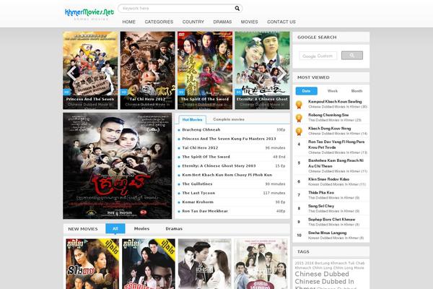Click the KhmerMovies.Net logo
433x289 pixels.
[x=89, y=14]
